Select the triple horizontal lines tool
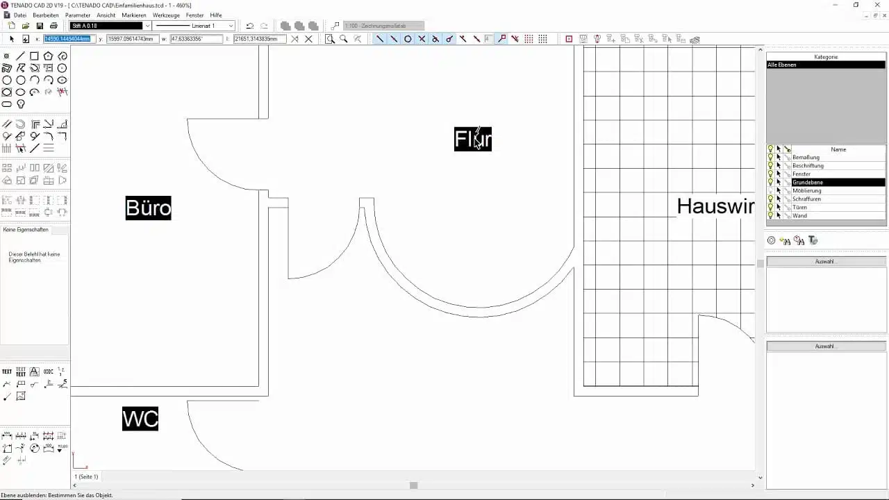The height and width of the screenshot is (500, 889). click(48, 149)
